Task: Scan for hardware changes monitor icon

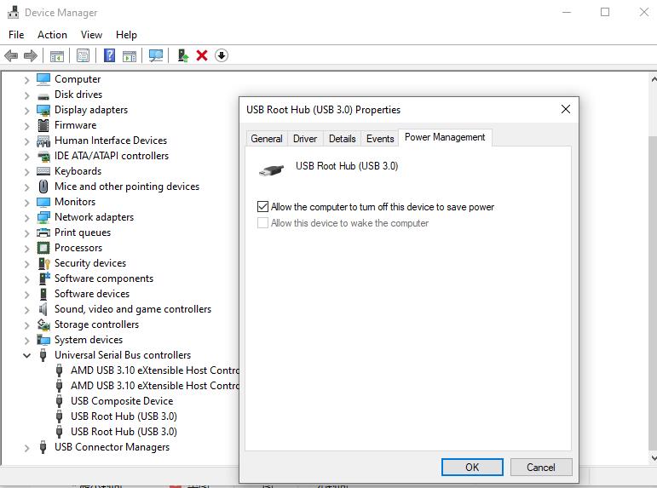Action: [156, 55]
